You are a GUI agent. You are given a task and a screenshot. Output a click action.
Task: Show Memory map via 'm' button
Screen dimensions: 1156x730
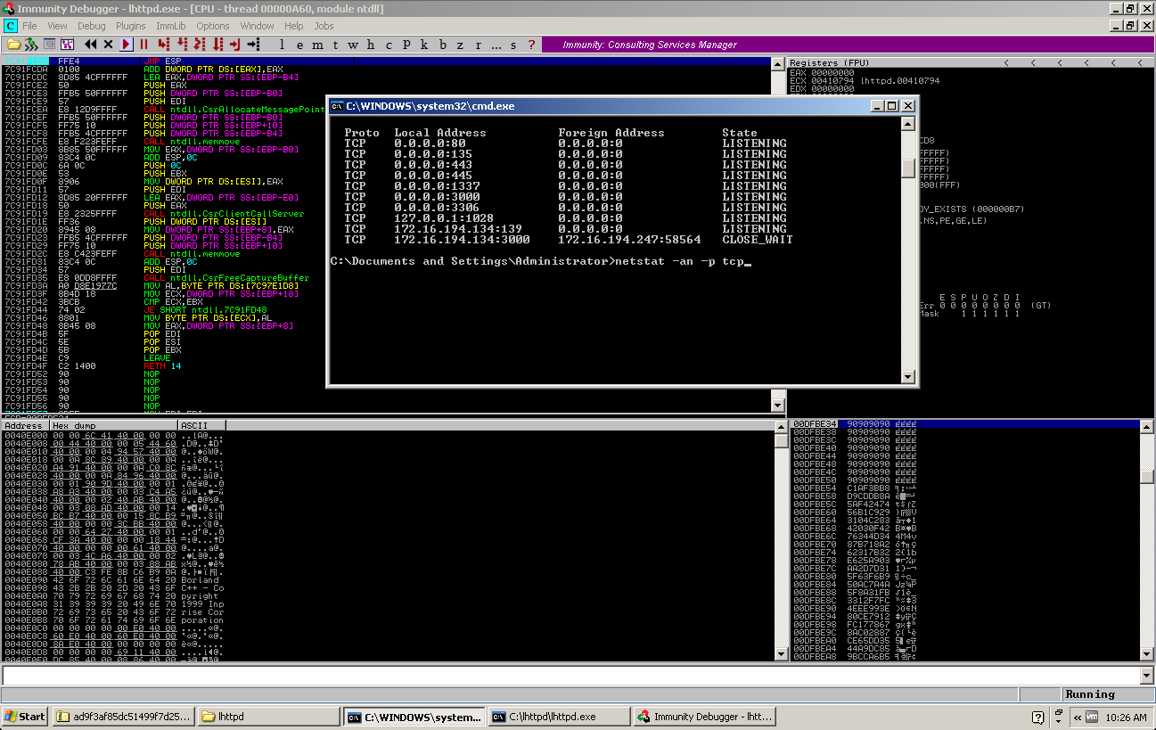(317, 45)
